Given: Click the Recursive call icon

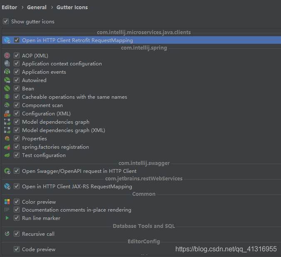Looking at the screenshot, I should click(7, 234).
